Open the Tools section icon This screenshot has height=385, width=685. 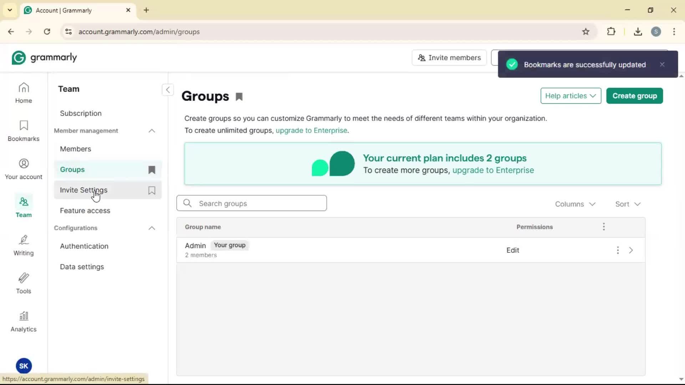(x=24, y=283)
